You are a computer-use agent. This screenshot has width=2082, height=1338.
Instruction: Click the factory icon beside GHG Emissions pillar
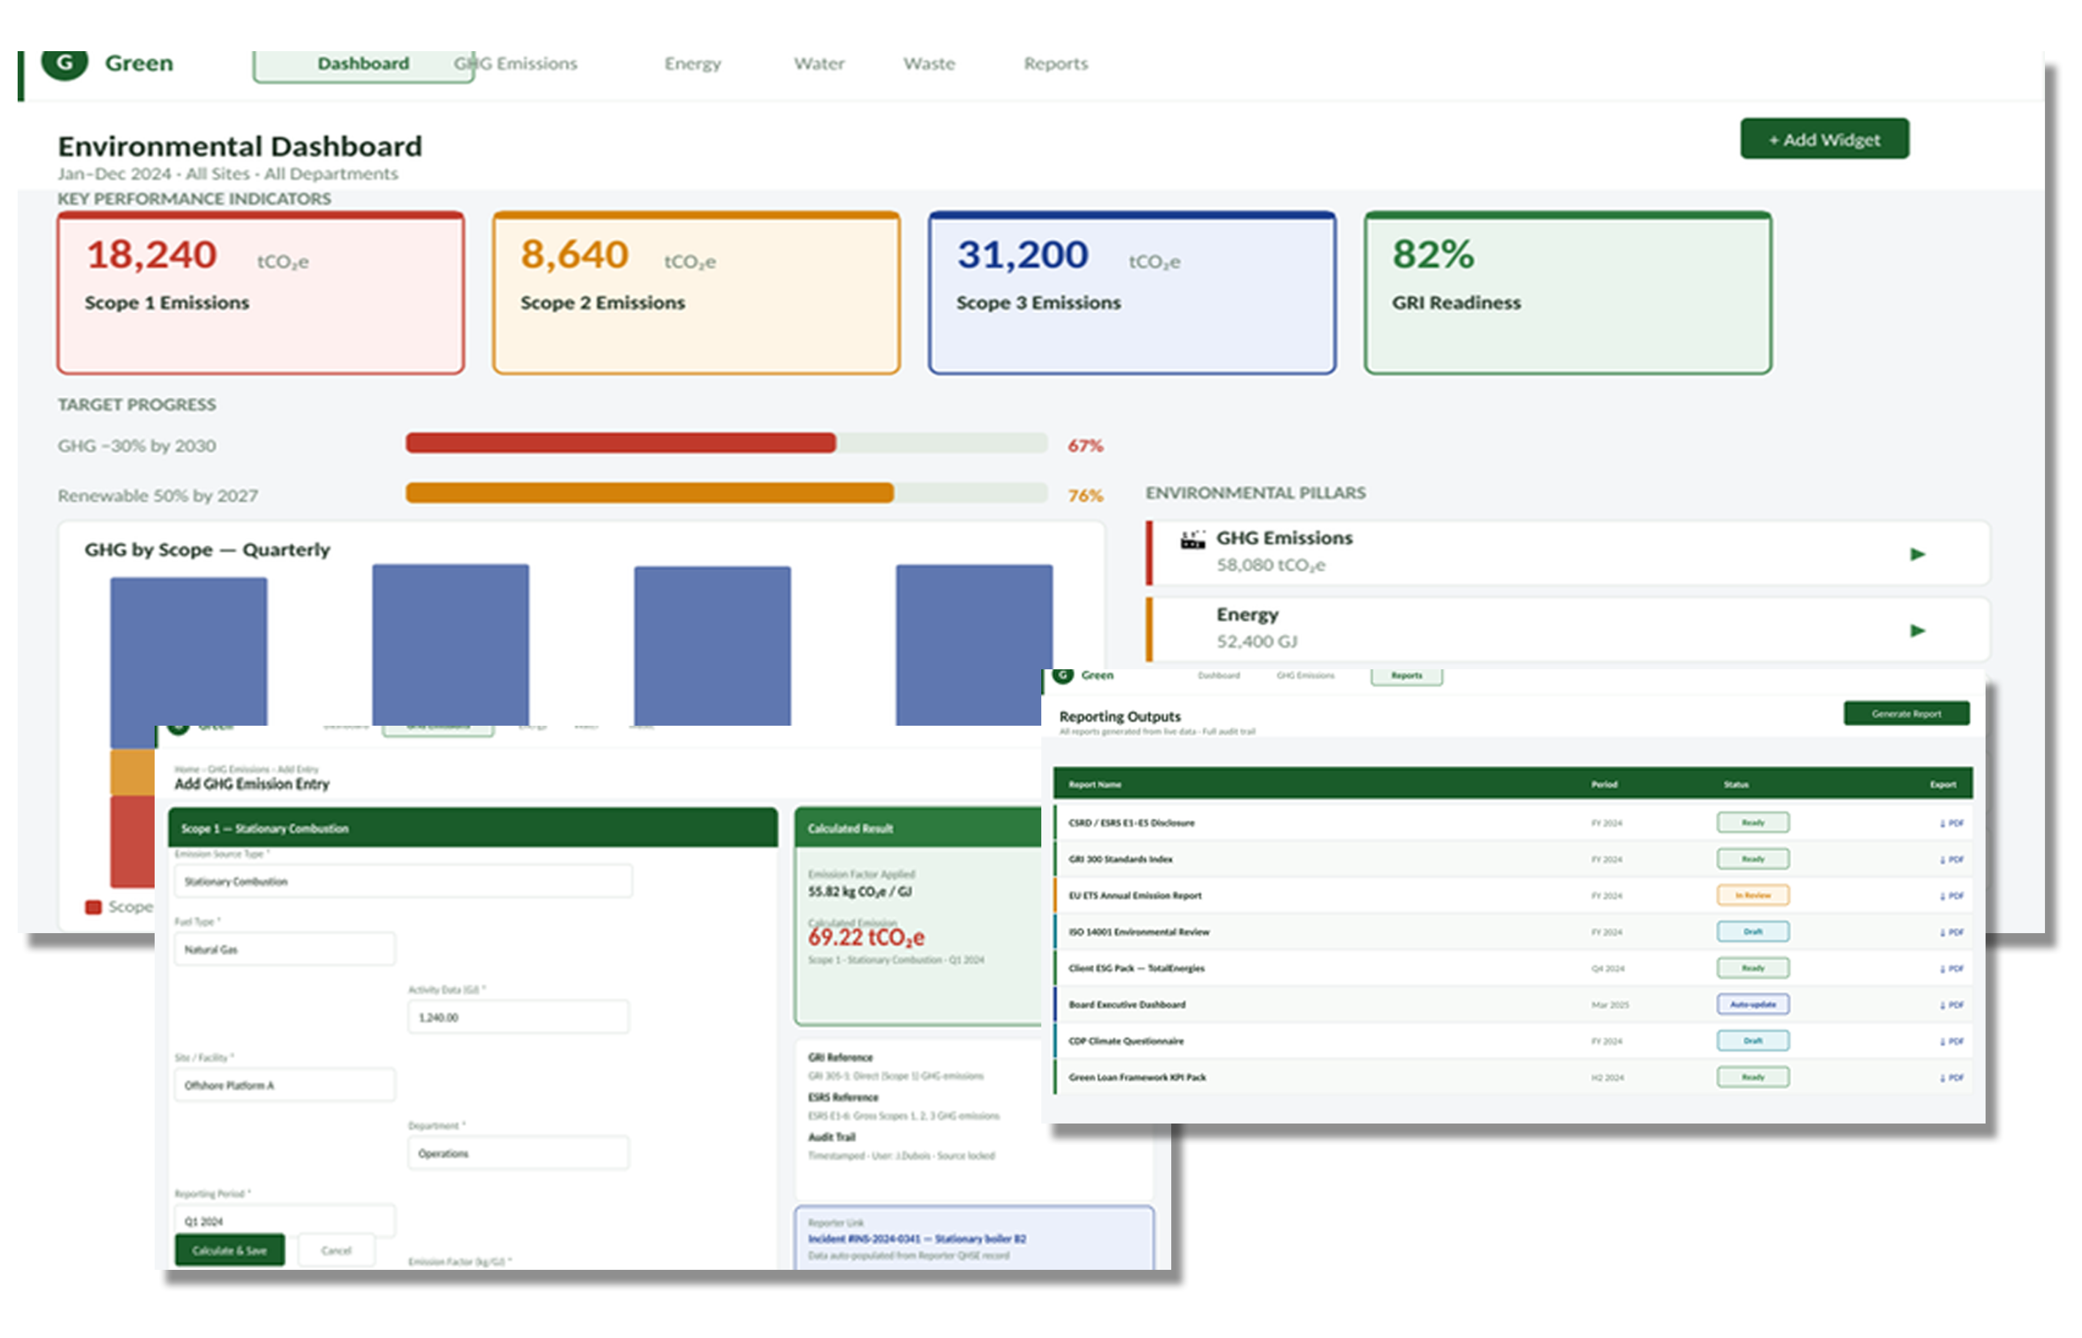pyautogui.click(x=1192, y=539)
